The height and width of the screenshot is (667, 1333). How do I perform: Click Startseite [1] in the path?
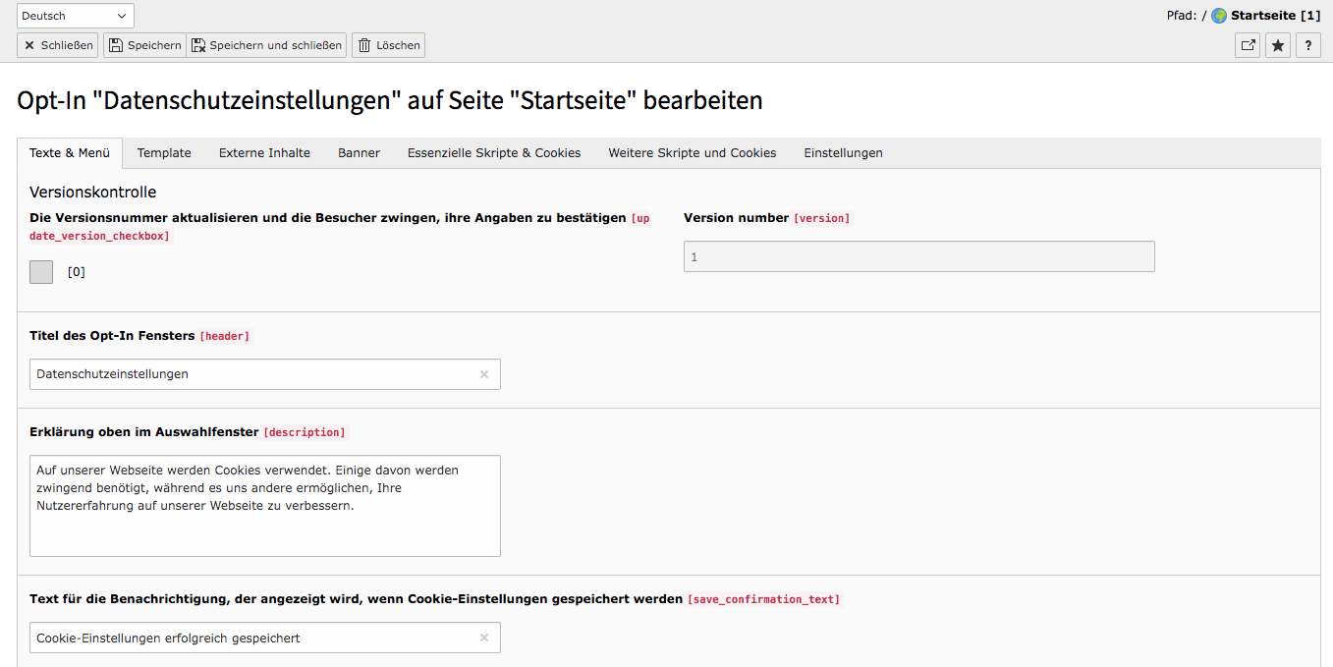click(1276, 16)
